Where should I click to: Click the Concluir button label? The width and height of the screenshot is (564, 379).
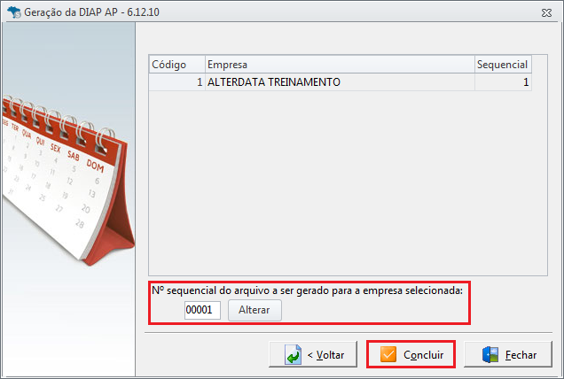tap(423, 355)
